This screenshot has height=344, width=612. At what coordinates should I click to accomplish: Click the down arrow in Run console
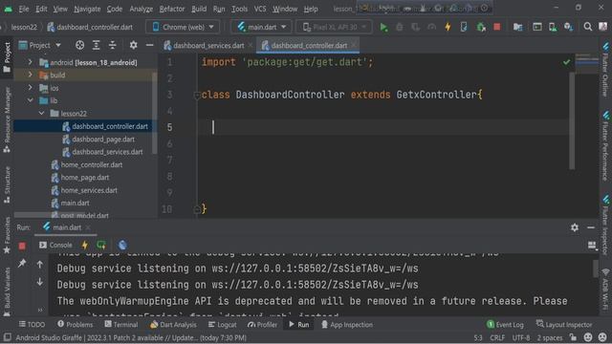point(40,282)
